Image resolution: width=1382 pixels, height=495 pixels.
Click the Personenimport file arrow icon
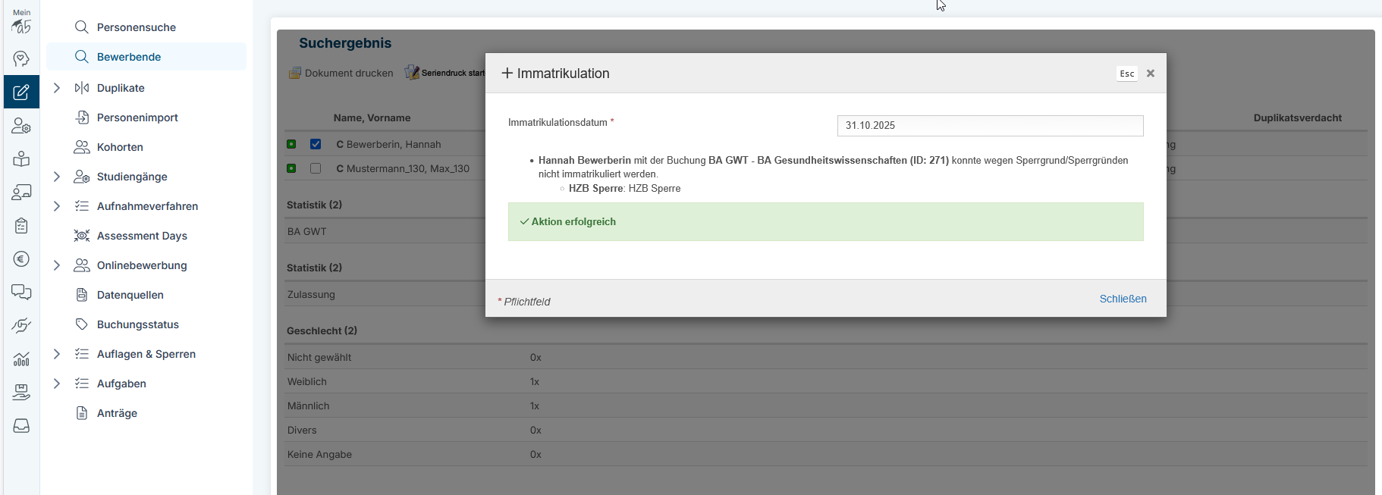(82, 117)
